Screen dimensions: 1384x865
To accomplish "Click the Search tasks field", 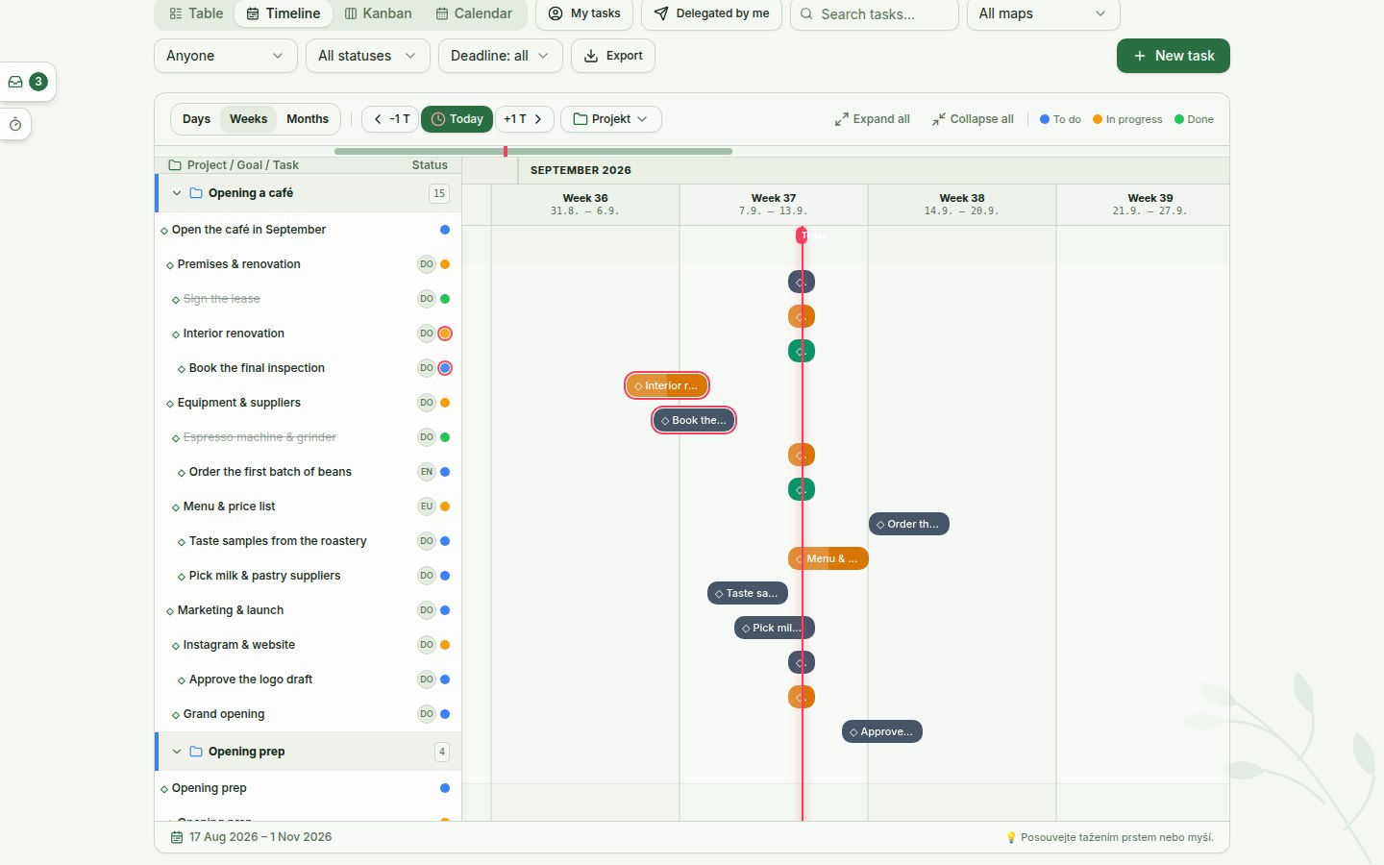I will pyautogui.click(x=875, y=13).
